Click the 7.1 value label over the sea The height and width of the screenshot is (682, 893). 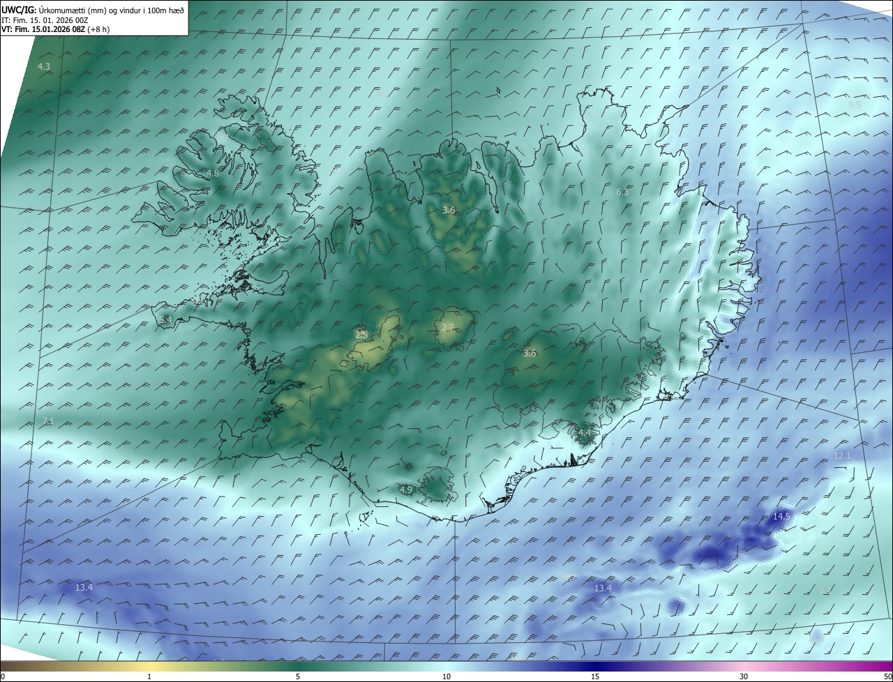(48, 420)
